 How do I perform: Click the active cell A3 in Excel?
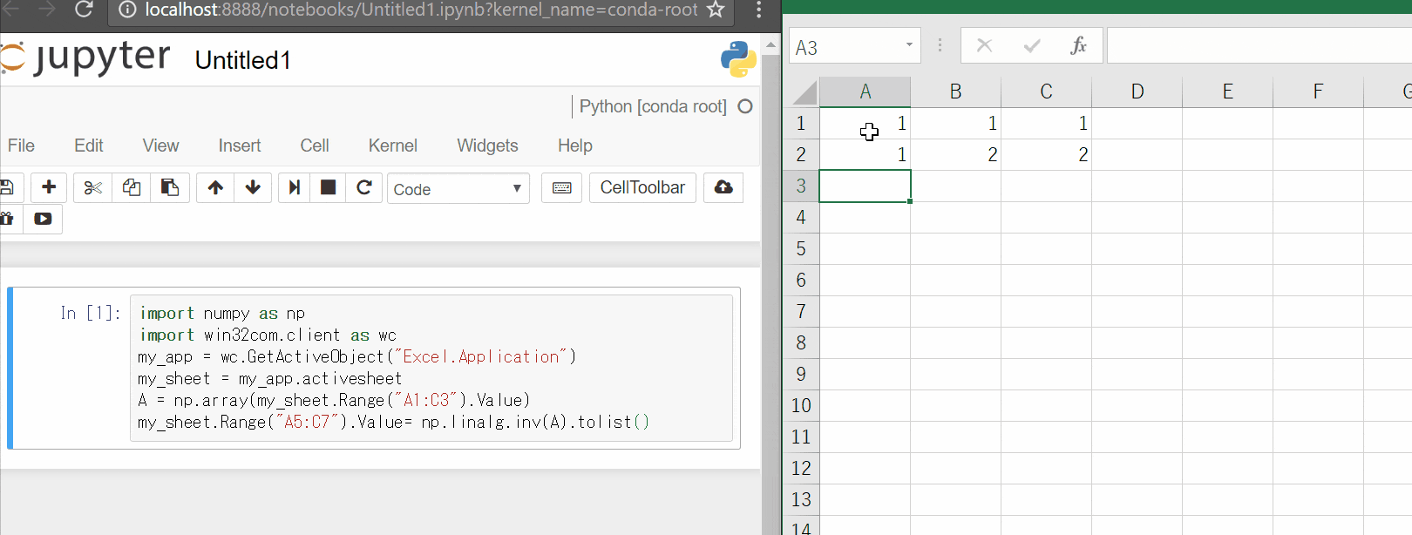(866, 186)
